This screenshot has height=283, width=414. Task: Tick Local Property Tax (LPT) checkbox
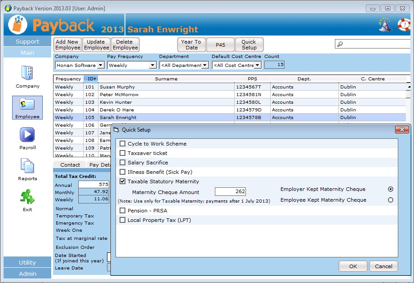point(123,220)
